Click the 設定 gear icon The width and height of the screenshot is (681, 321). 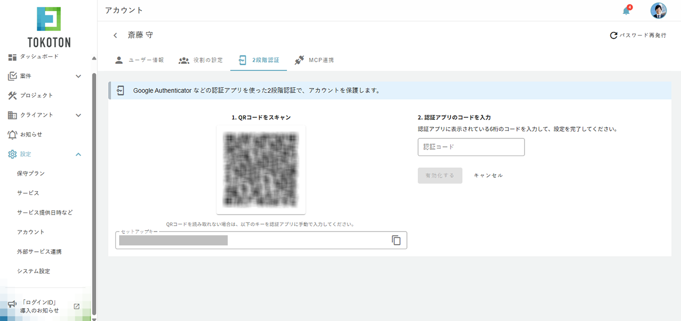(13, 154)
